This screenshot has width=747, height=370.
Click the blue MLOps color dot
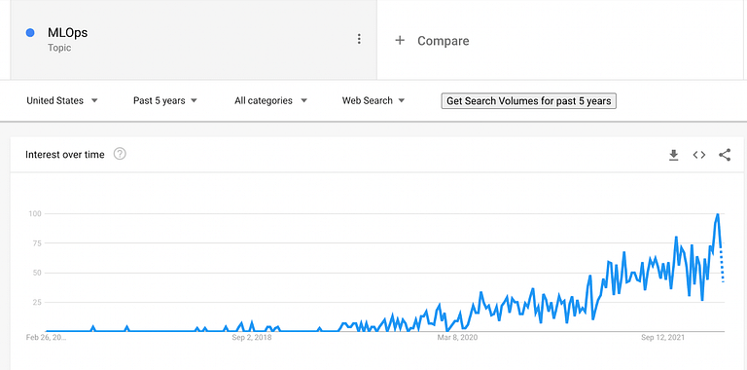[30, 33]
